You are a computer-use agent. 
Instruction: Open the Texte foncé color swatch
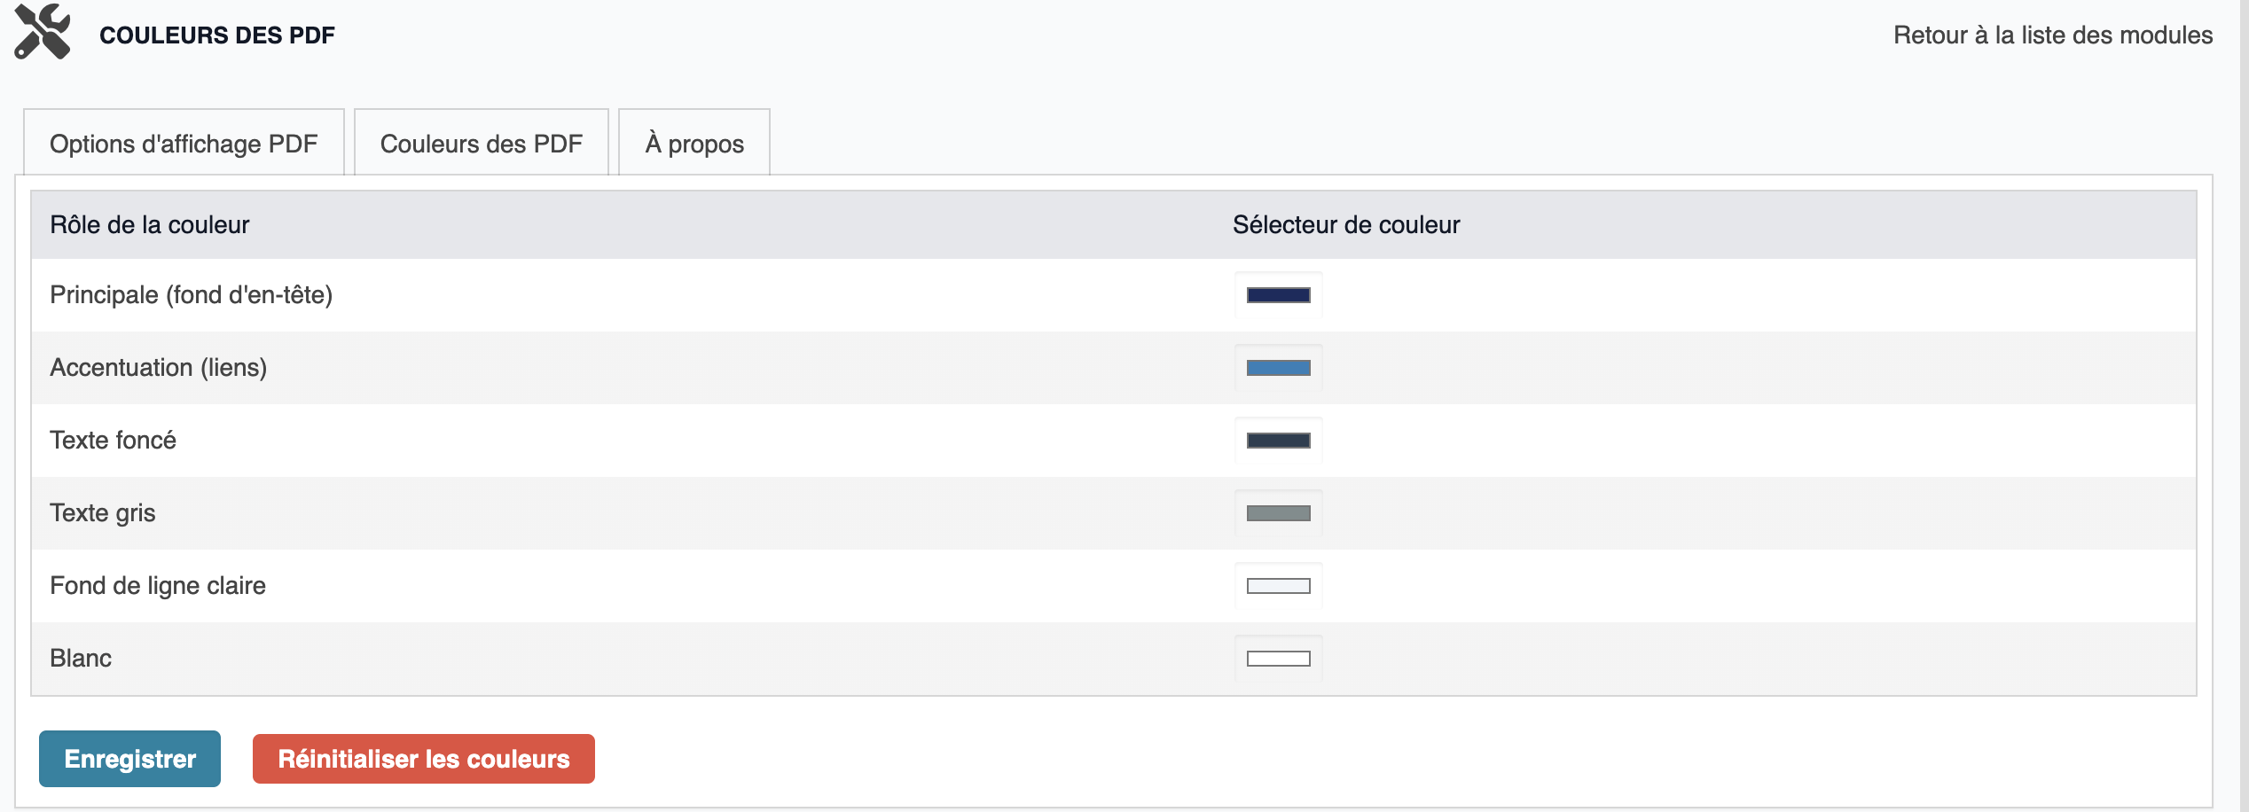point(1278,441)
